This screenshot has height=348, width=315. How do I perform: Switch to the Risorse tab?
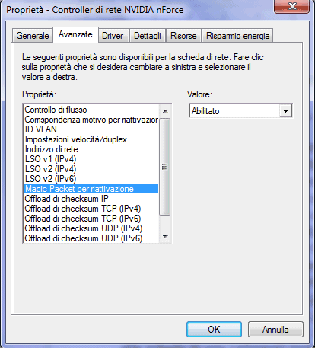tap(183, 36)
